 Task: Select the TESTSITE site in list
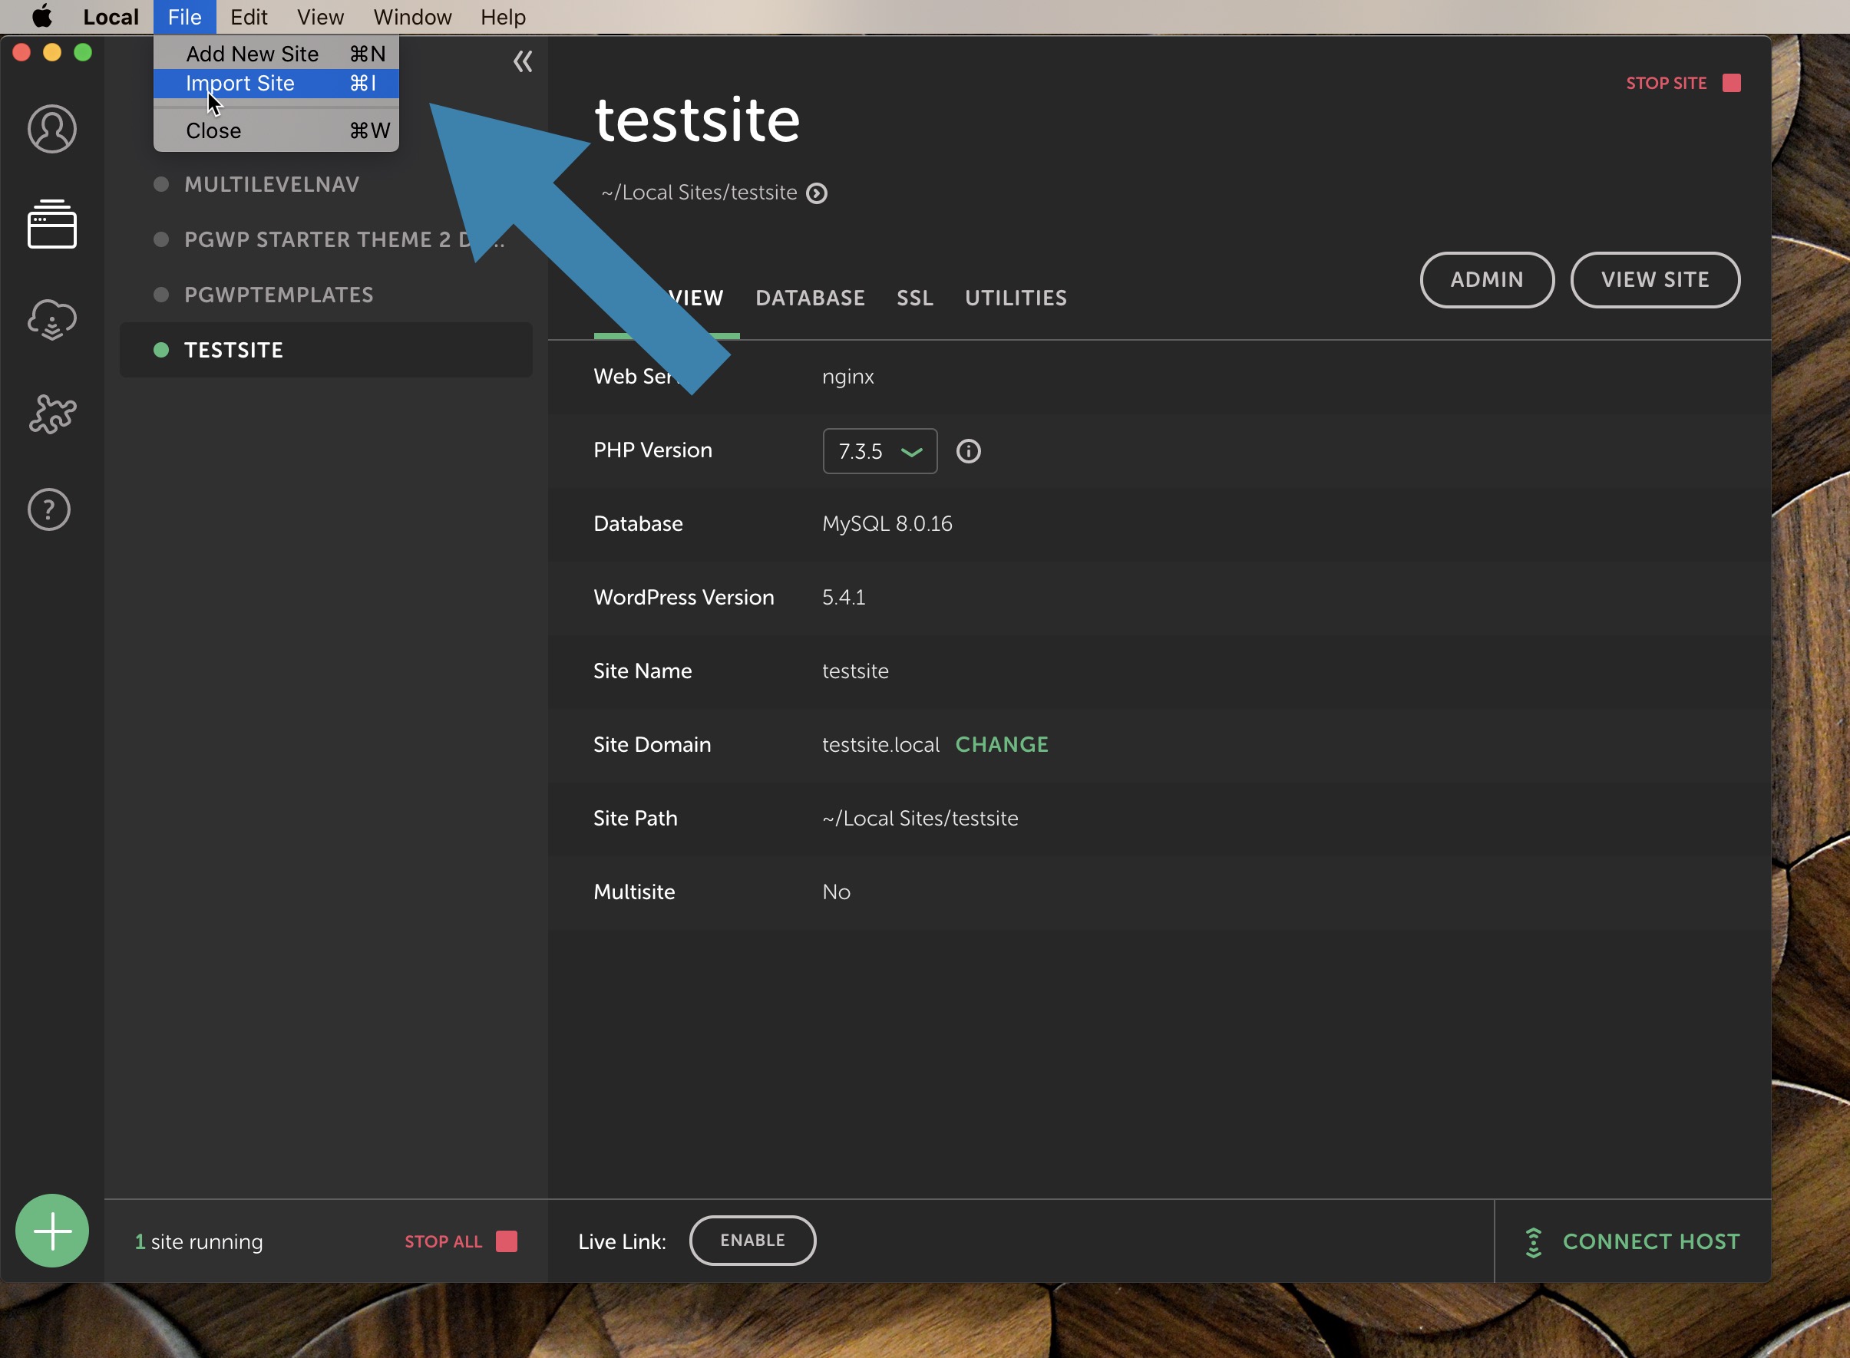(x=325, y=349)
